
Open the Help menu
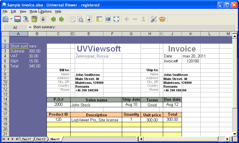click(x=58, y=11)
